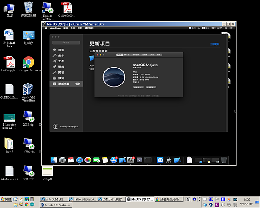
Task: Switch to 概覽 tab in About This Mac
Action: pos(120,55)
